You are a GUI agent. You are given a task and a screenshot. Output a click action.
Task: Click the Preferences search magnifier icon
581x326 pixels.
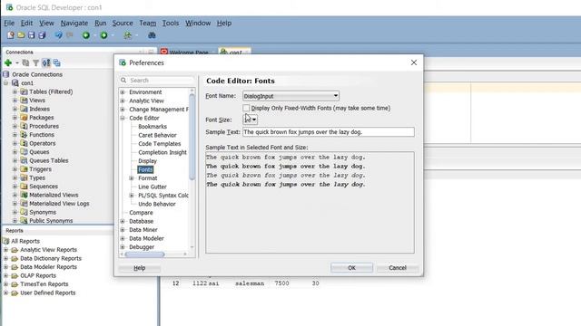pos(123,81)
